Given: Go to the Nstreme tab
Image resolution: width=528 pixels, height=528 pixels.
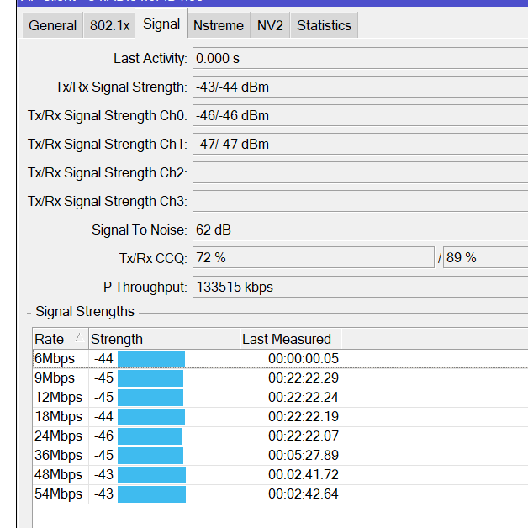Looking at the screenshot, I should click(219, 25).
